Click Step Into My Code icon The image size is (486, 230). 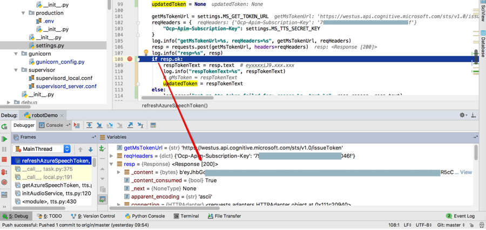click(x=110, y=125)
